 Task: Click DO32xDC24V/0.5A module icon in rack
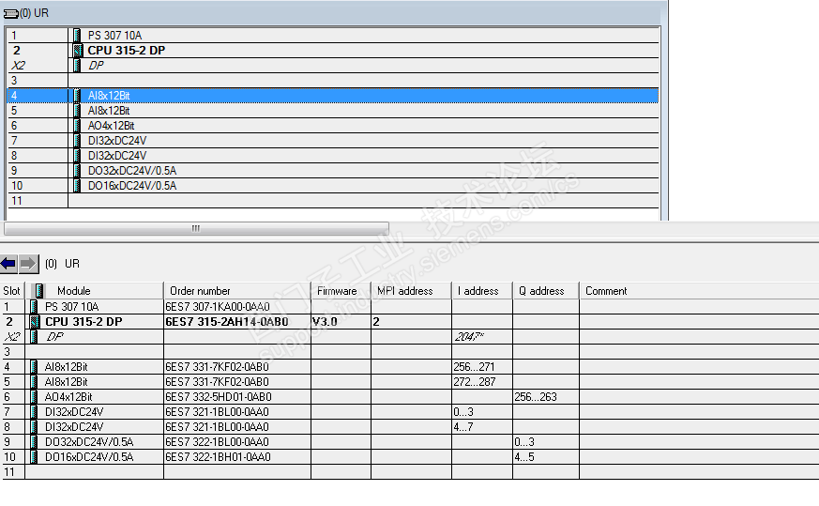77,171
